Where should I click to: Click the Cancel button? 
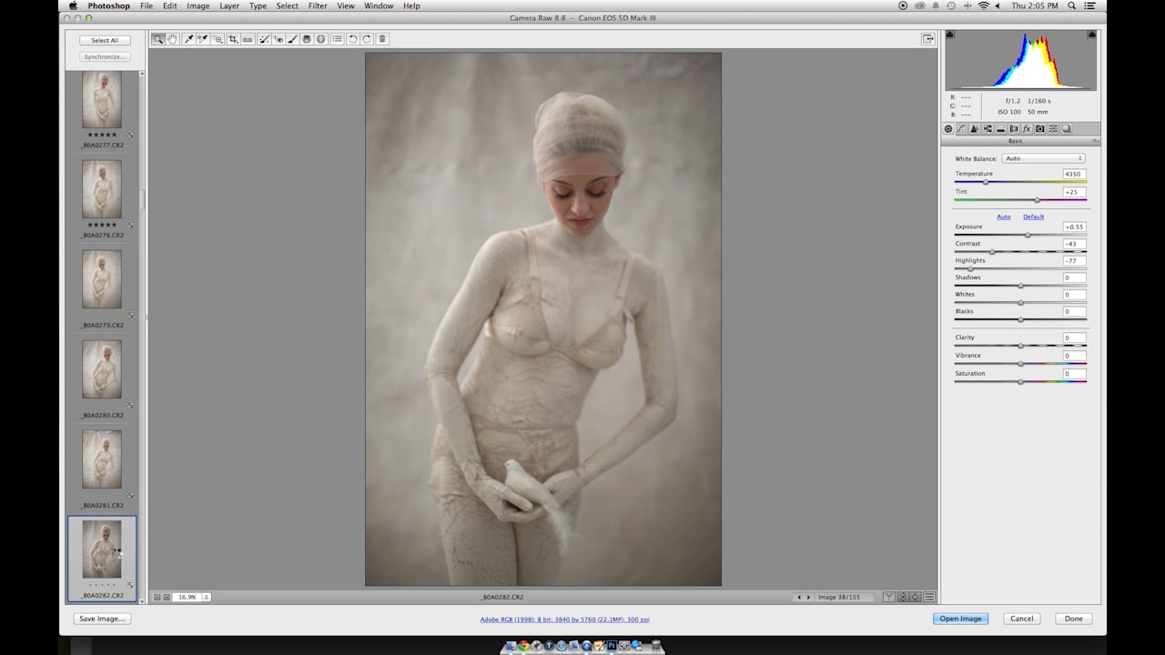click(1022, 619)
